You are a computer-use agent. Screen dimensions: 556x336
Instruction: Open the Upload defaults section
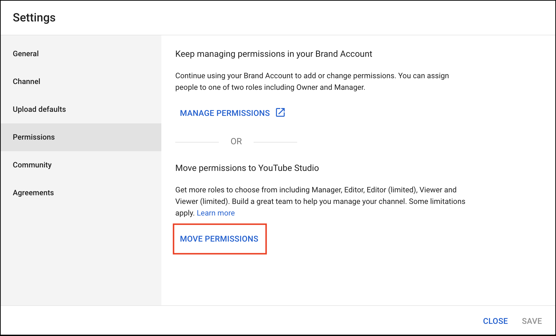[x=81, y=109]
